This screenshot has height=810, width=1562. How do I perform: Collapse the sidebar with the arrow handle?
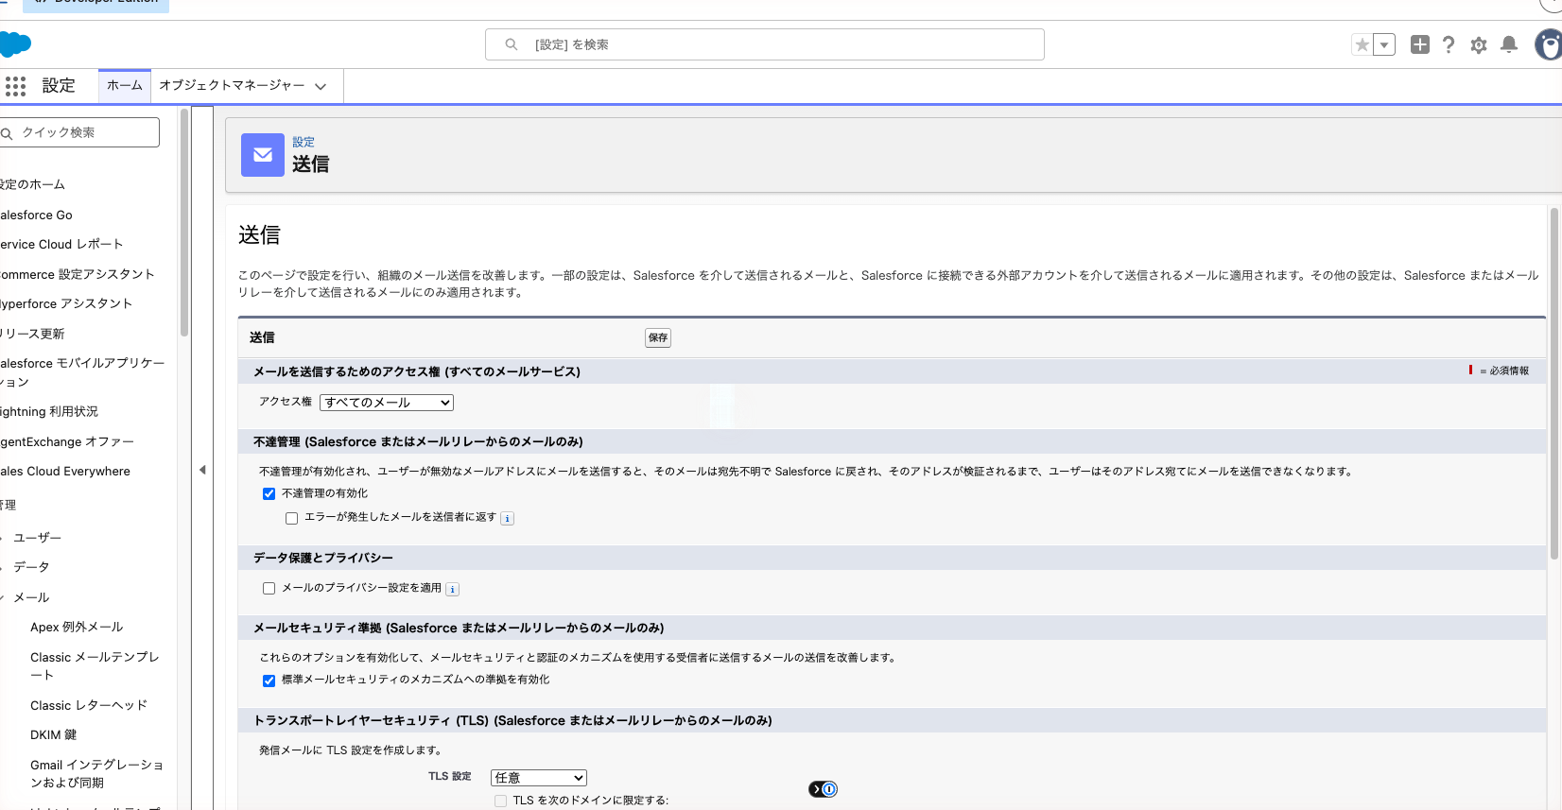point(202,470)
